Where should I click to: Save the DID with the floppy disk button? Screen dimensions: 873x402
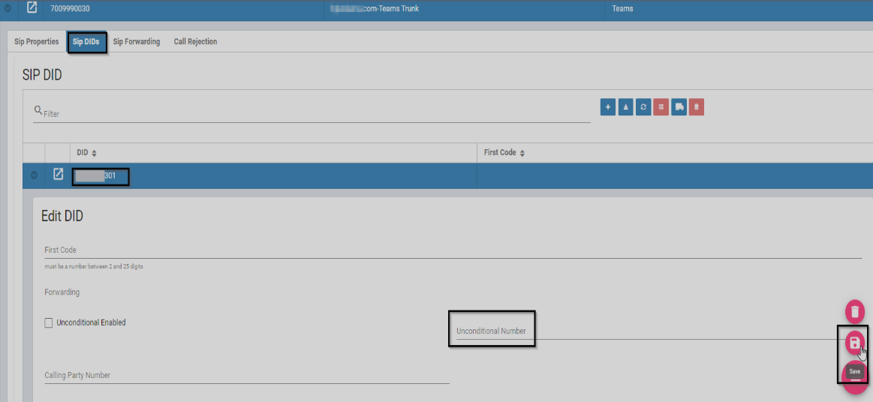pos(854,343)
